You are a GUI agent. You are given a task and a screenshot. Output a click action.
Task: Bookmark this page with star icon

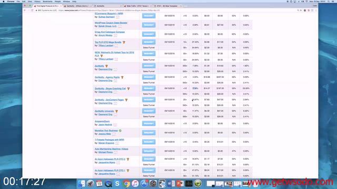click(301, 10)
